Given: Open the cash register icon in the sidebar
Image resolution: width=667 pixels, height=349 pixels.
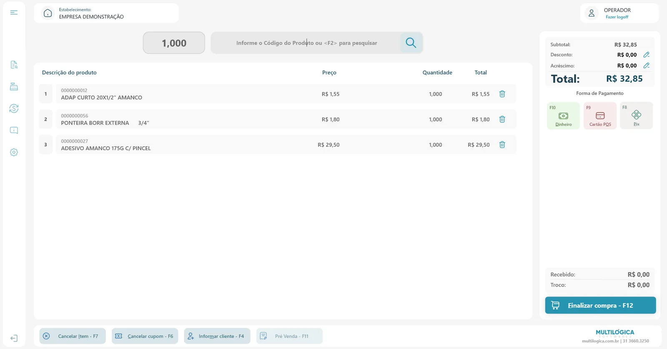Looking at the screenshot, I should [x=14, y=87].
